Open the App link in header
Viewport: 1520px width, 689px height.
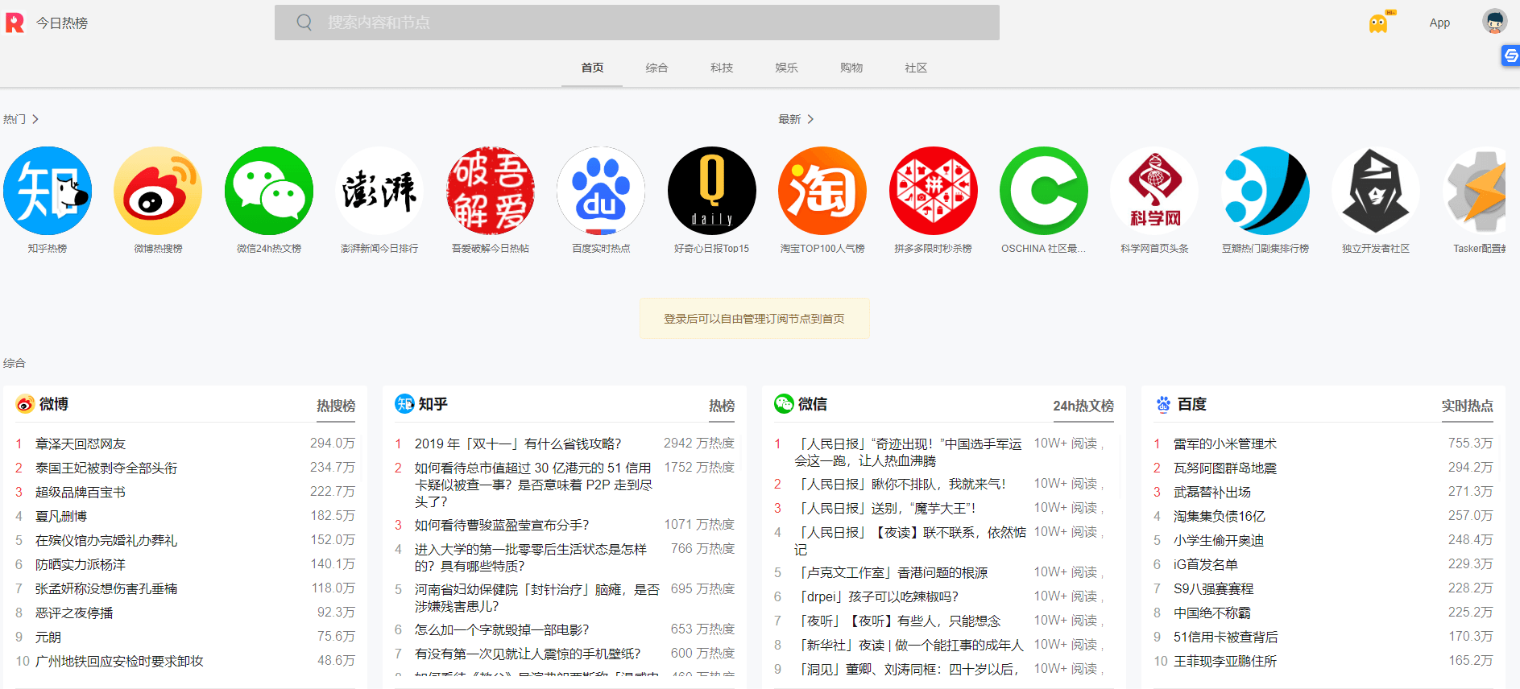[x=1439, y=23]
